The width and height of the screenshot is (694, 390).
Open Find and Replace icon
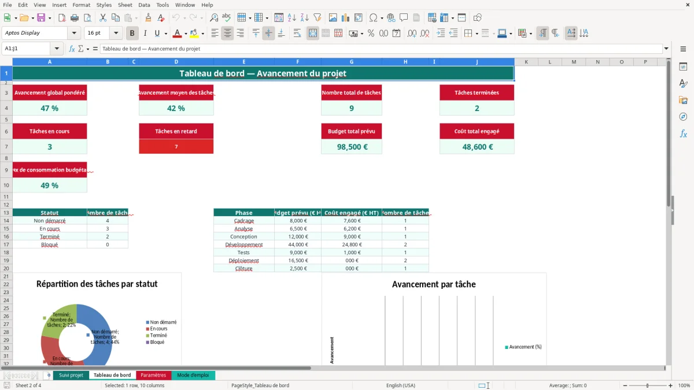[x=214, y=18]
